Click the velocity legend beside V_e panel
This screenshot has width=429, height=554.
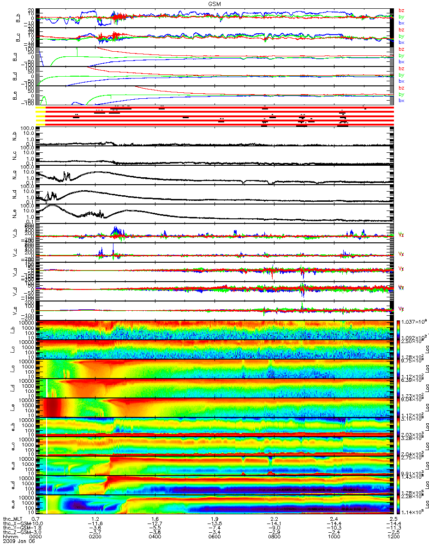click(400, 308)
